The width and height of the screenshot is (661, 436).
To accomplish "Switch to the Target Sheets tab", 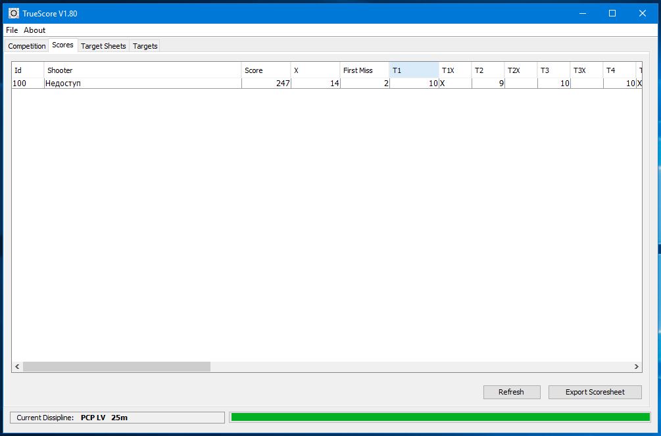I will pos(103,46).
